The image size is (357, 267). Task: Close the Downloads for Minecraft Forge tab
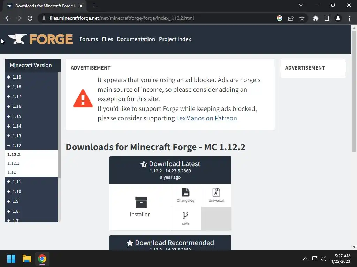coord(81,6)
